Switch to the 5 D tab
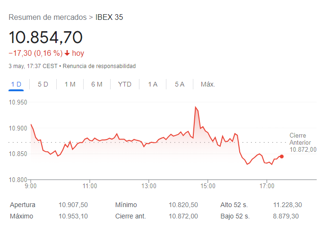Viewport: 329px width, 226px height. point(43,84)
